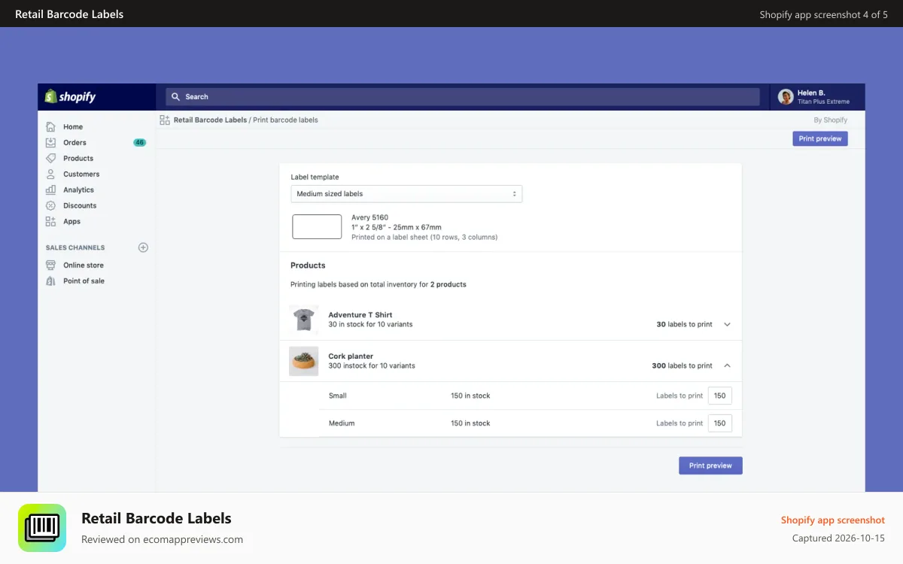This screenshot has width=903, height=564.
Task: Click 'Print barcode labels' breadcrumb text
Action: [285, 120]
